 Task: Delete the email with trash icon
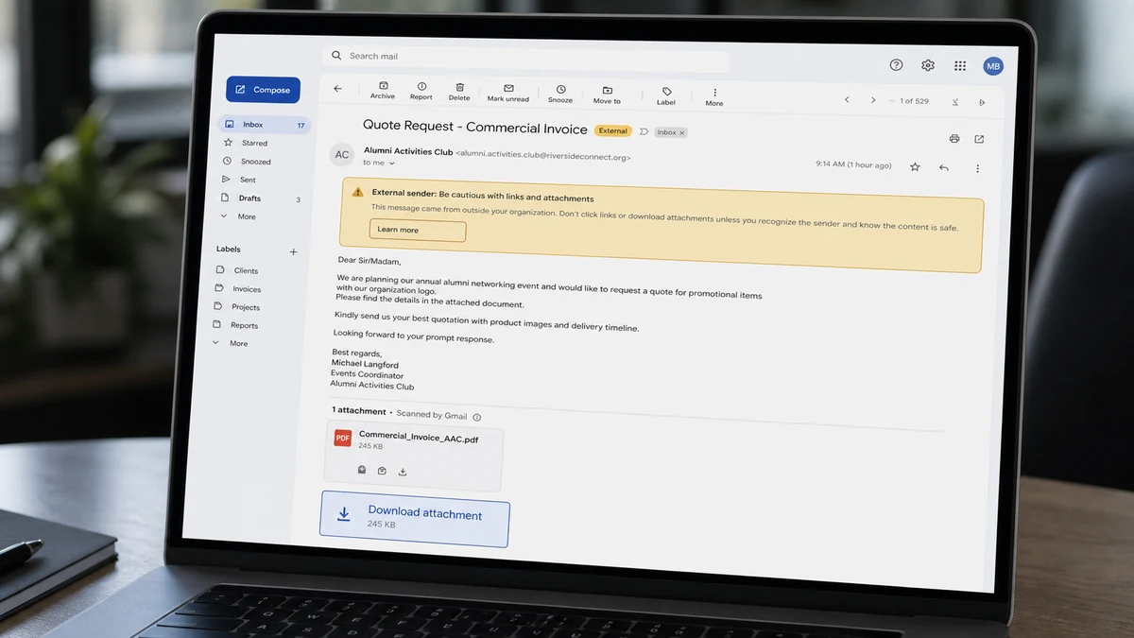tap(459, 92)
